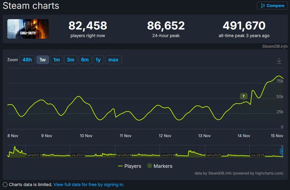Switch zoom range to 1m
Screen dimensions: 290x190
56,60
